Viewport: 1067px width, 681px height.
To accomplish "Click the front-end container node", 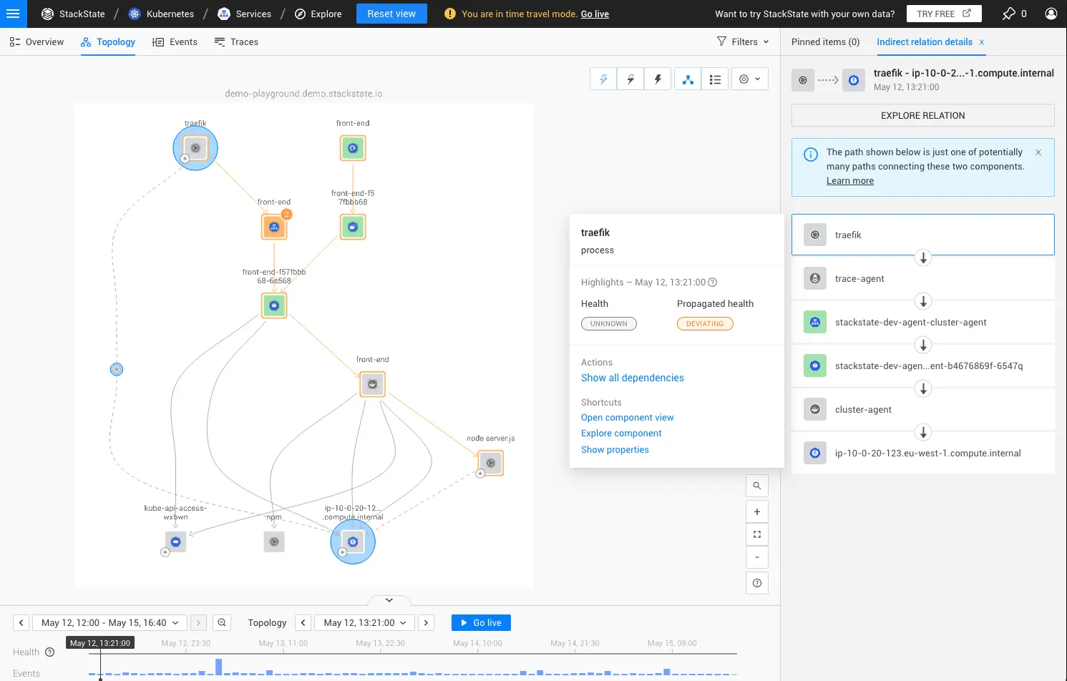I will pyautogui.click(x=372, y=384).
